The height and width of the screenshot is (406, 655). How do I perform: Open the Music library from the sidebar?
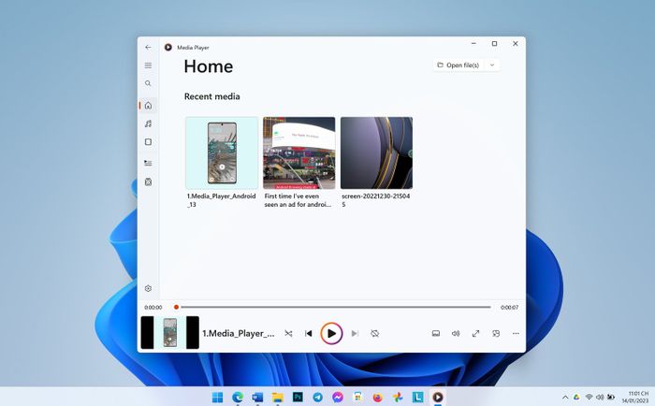pos(148,123)
